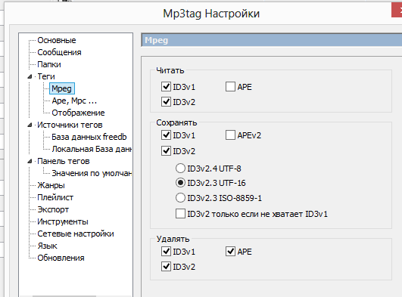Screen dimensions: 402x297
Task: Open the Обновления settings page
Action: point(61,258)
